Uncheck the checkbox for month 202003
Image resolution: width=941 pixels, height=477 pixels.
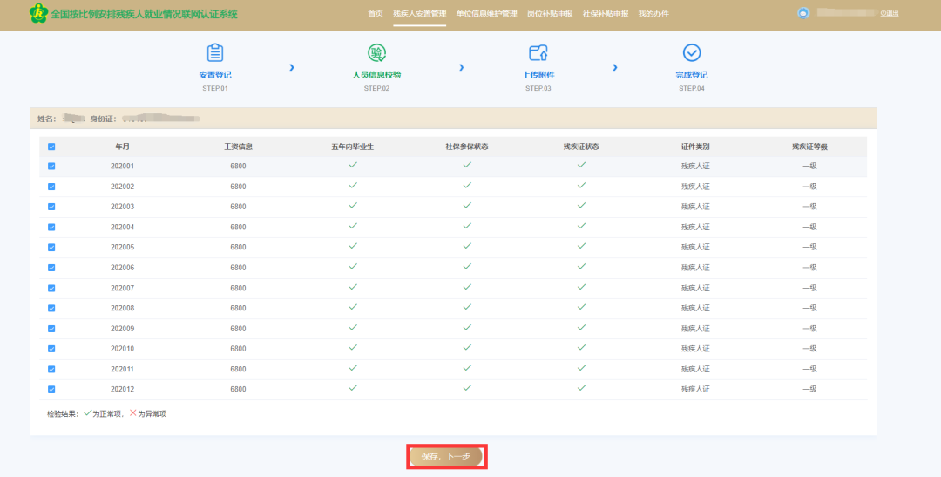51,207
